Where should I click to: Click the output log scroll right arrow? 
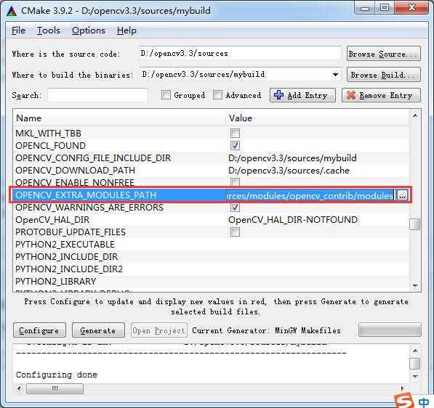[x=403, y=388]
